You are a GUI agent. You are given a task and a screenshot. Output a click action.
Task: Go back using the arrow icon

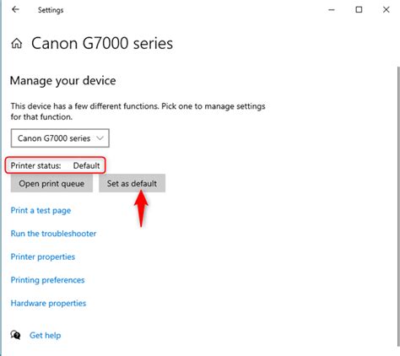15,9
